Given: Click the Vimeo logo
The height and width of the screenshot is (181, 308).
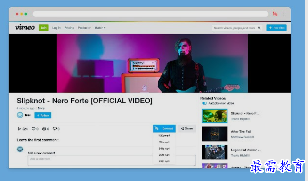Looking at the screenshot, I should 25,27.
